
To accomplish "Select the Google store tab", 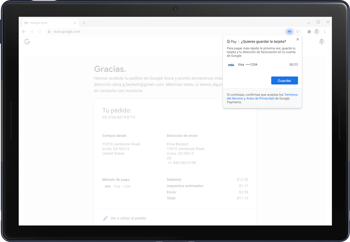I will click(47, 23).
